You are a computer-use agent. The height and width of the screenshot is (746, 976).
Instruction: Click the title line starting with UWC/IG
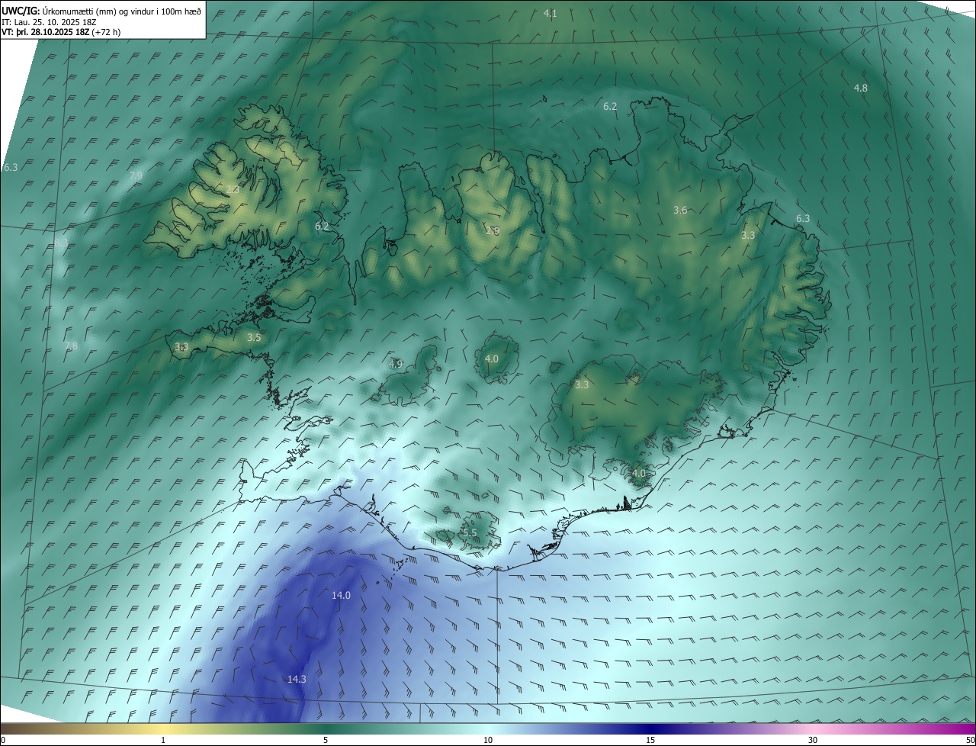click(x=102, y=11)
